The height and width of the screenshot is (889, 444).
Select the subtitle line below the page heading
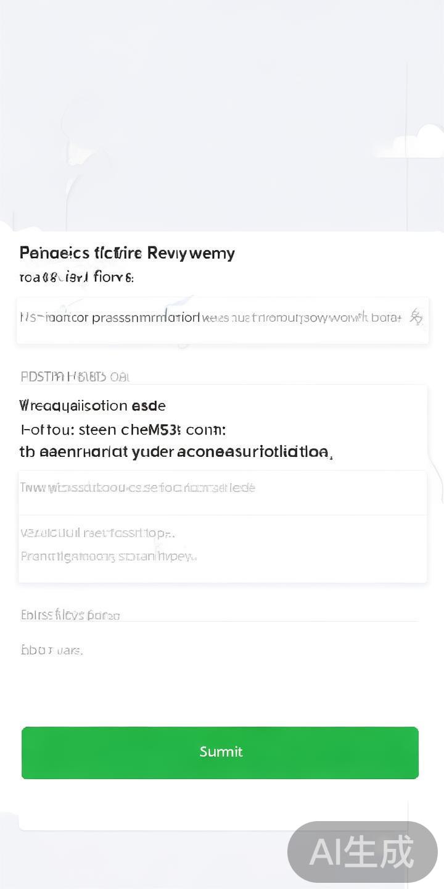76,277
